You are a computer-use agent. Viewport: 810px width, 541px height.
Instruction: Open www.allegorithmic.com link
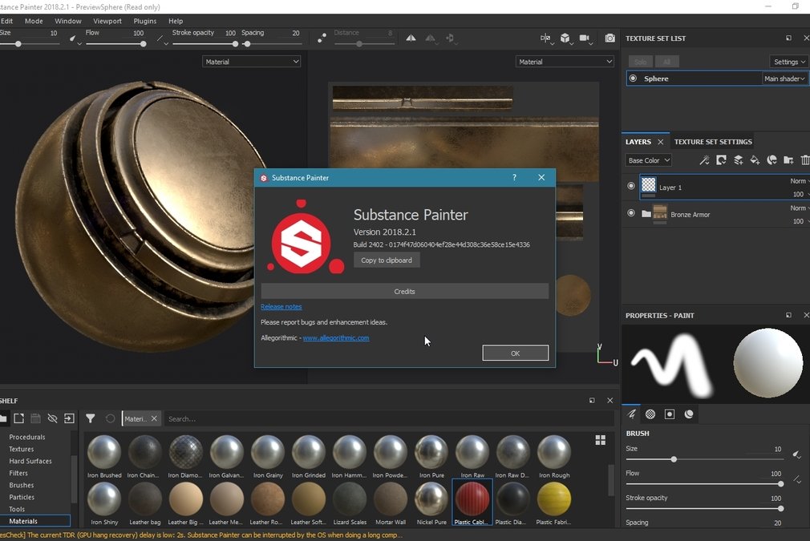336,338
